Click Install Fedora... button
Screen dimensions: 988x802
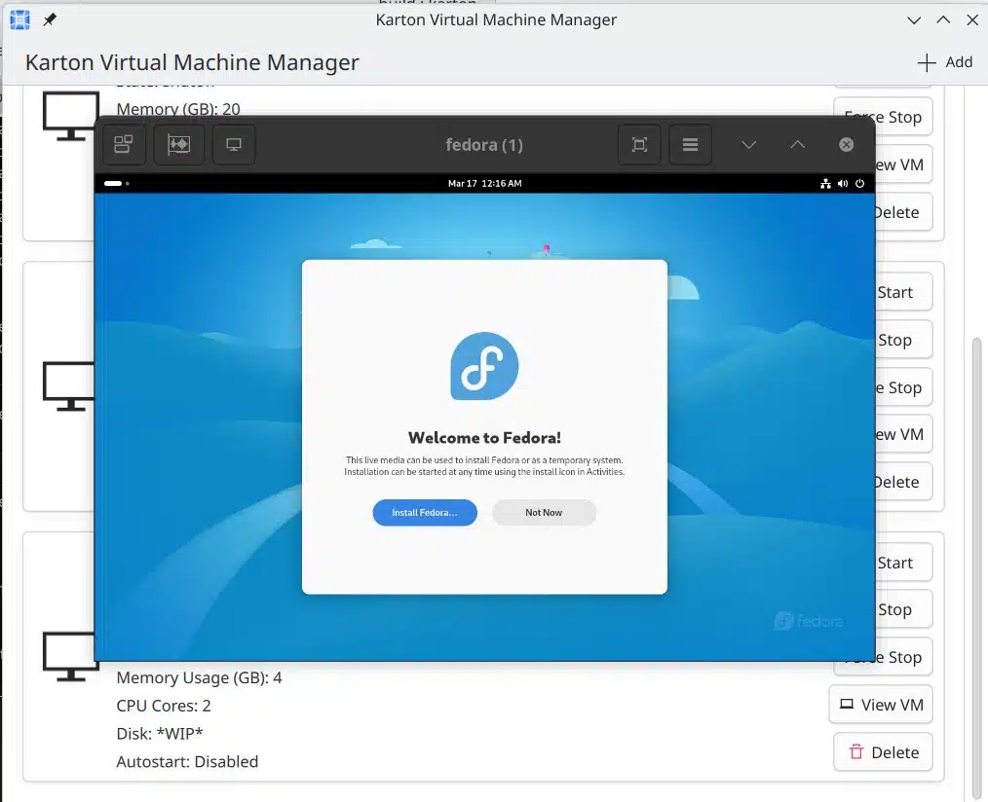pos(425,512)
